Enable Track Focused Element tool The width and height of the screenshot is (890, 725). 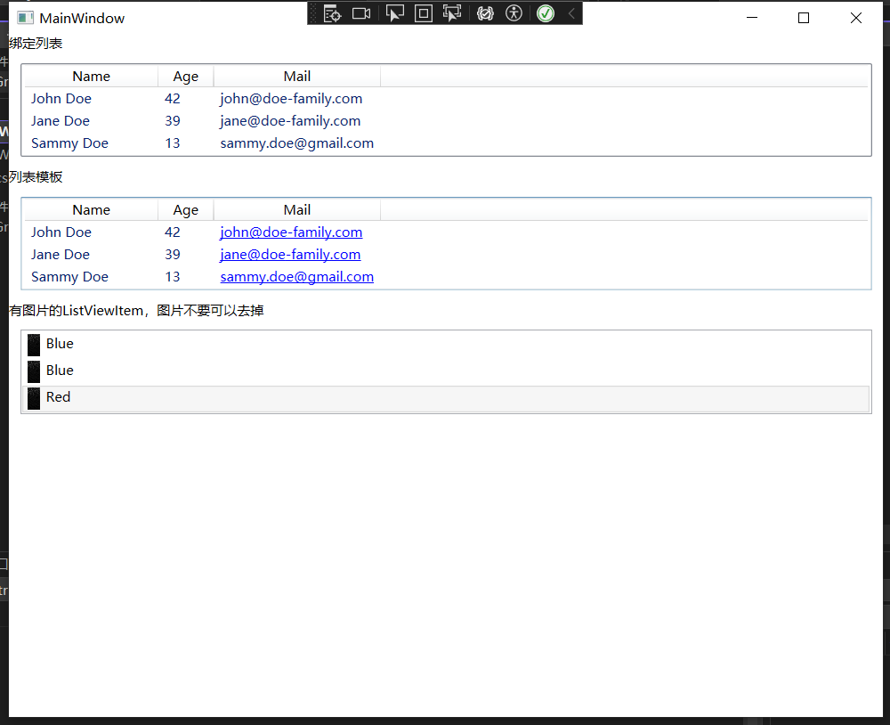point(452,13)
